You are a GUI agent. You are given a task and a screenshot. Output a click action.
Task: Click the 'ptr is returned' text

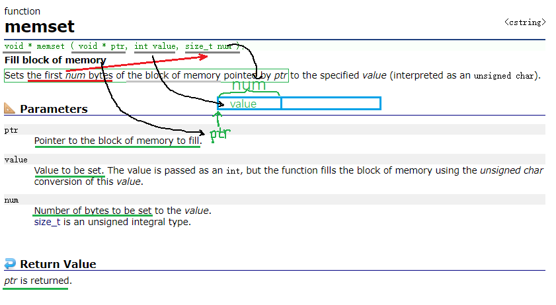click(38, 281)
